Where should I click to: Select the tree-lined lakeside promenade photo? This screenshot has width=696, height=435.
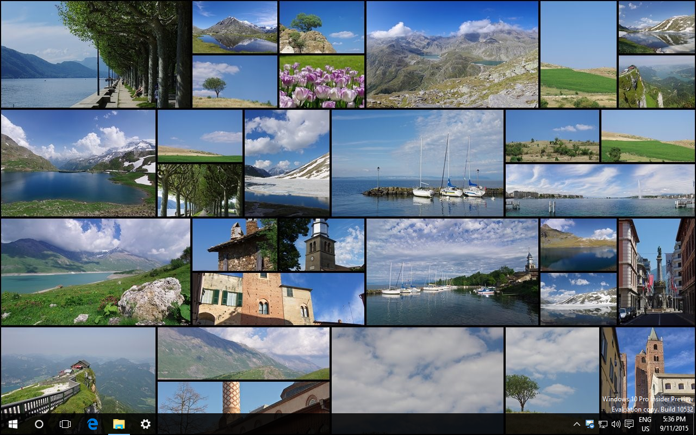pos(96,54)
